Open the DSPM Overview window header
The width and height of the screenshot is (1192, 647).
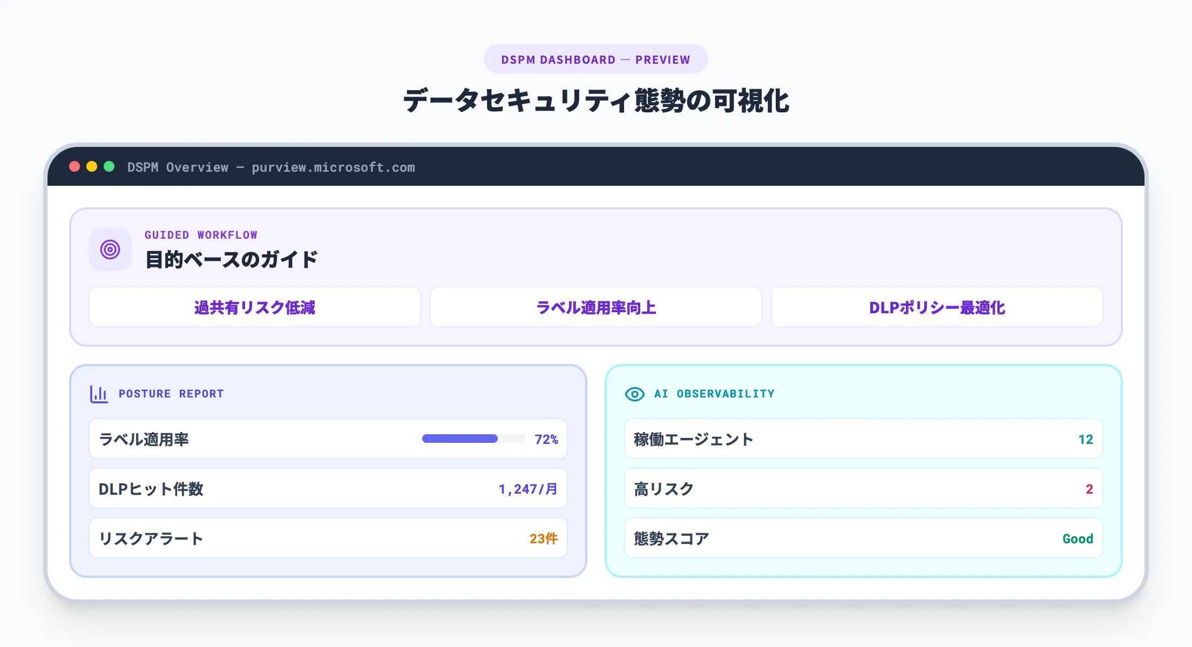tap(270, 167)
